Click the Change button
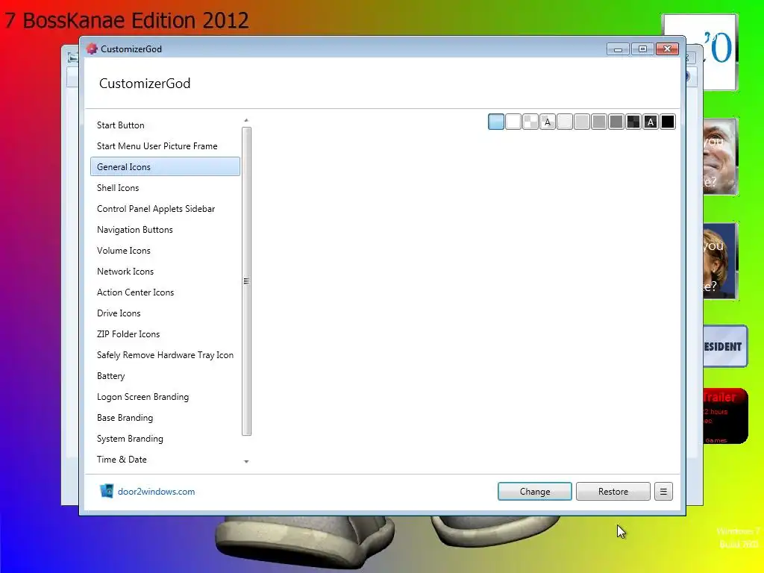764x573 pixels. 534,491
